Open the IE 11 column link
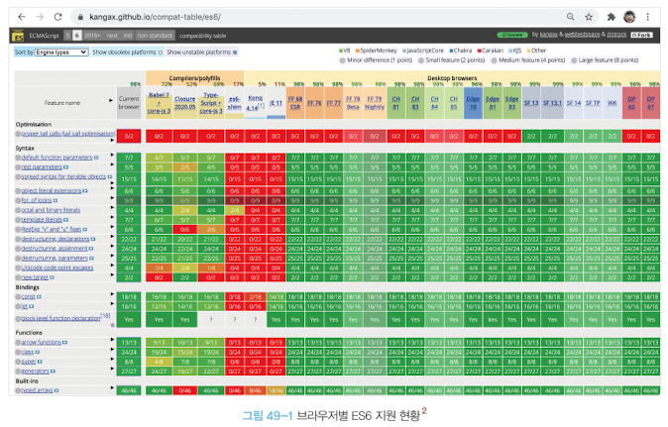 coord(276,103)
